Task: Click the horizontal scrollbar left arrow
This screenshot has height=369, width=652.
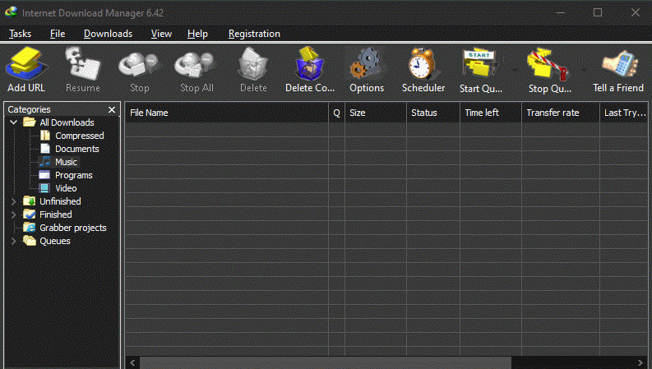Action: (132, 362)
